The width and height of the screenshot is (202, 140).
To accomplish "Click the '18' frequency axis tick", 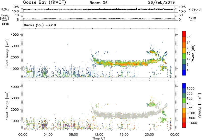I will [x=17, y=15].
